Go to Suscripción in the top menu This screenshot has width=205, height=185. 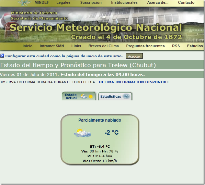pos(91,2)
